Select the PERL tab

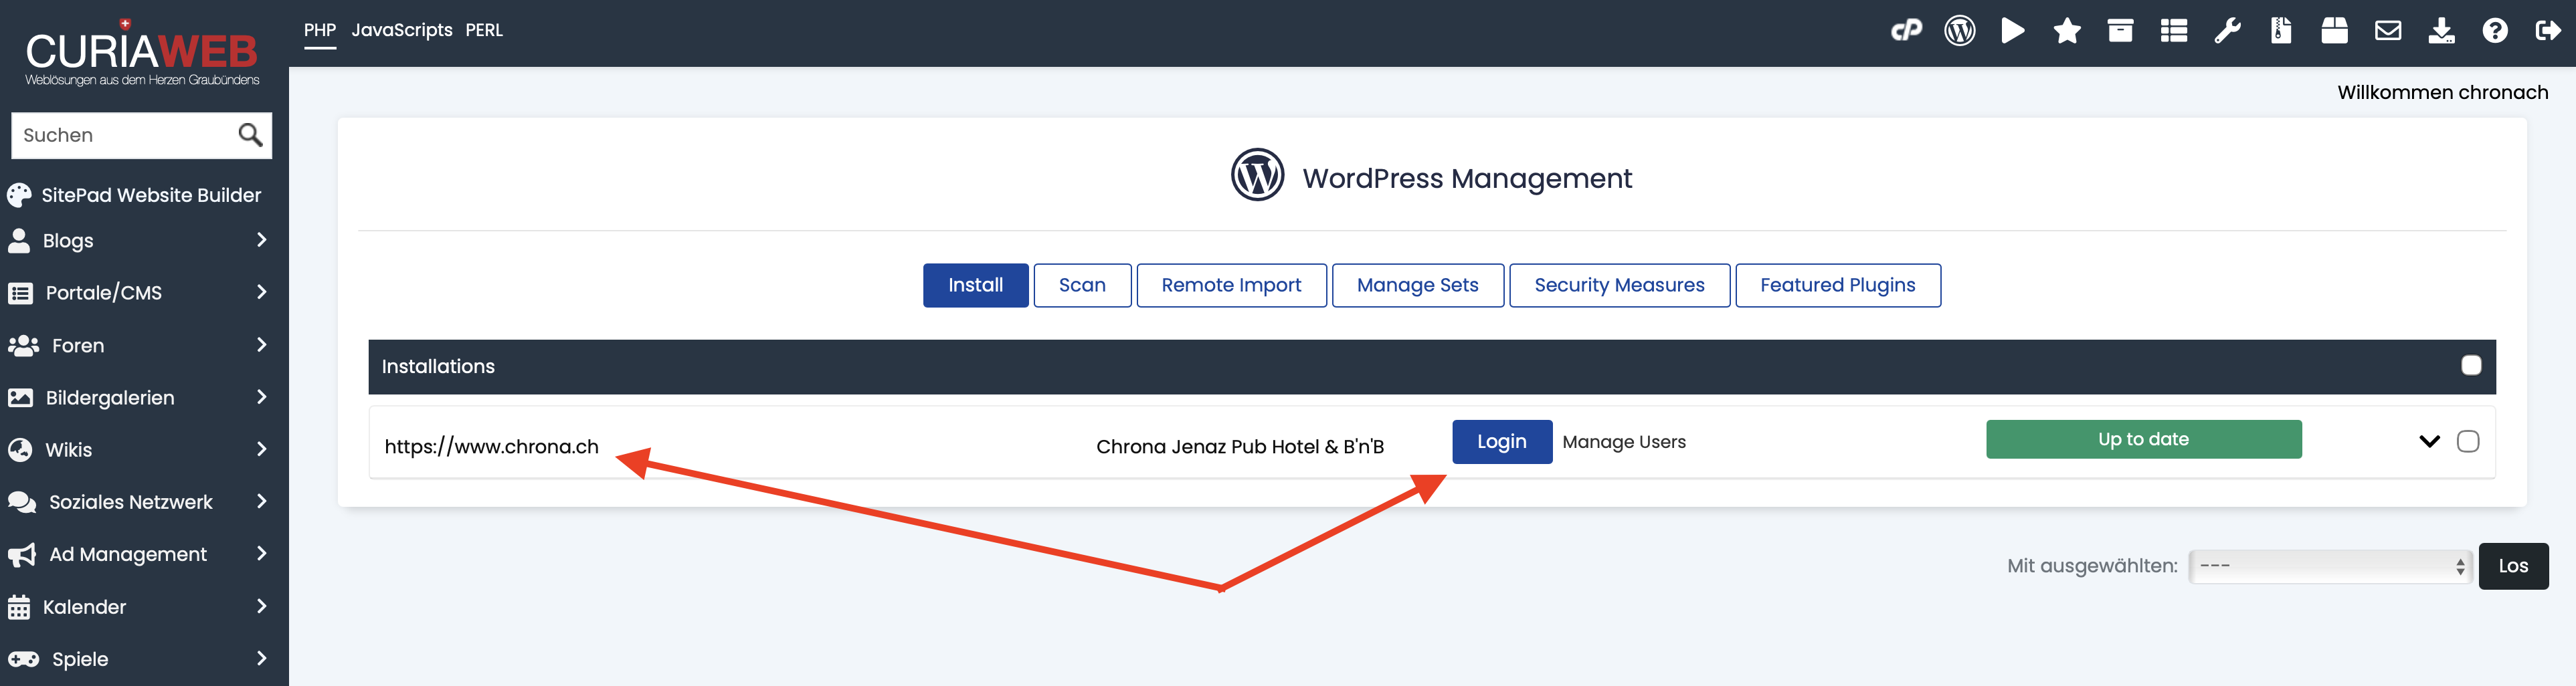pos(484,30)
